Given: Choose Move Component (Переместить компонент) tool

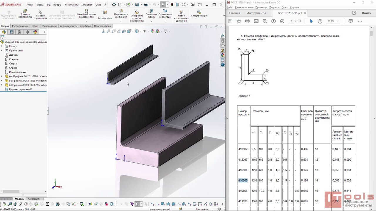Looking at the screenshot, I should click(x=121, y=14).
